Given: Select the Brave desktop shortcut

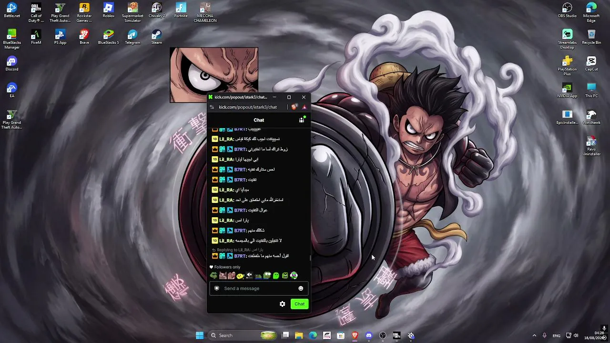Looking at the screenshot, I should tap(84, 37).
